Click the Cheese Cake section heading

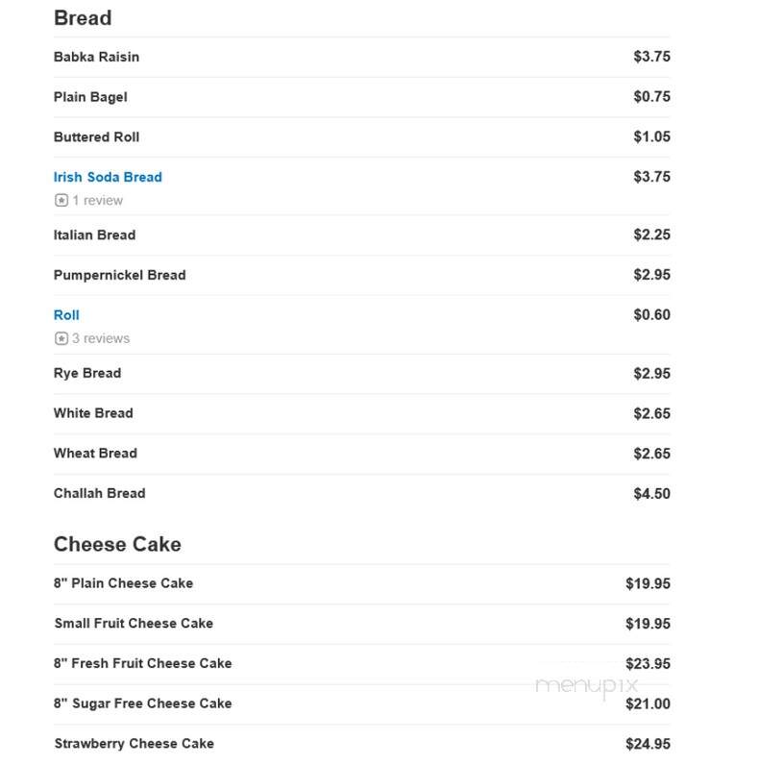(117, 544)
